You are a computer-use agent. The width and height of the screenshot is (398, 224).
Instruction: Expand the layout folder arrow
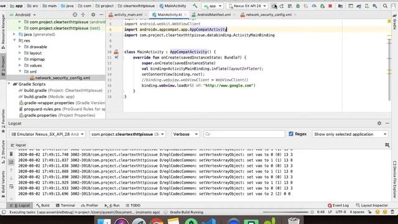(x=20, y=53)
